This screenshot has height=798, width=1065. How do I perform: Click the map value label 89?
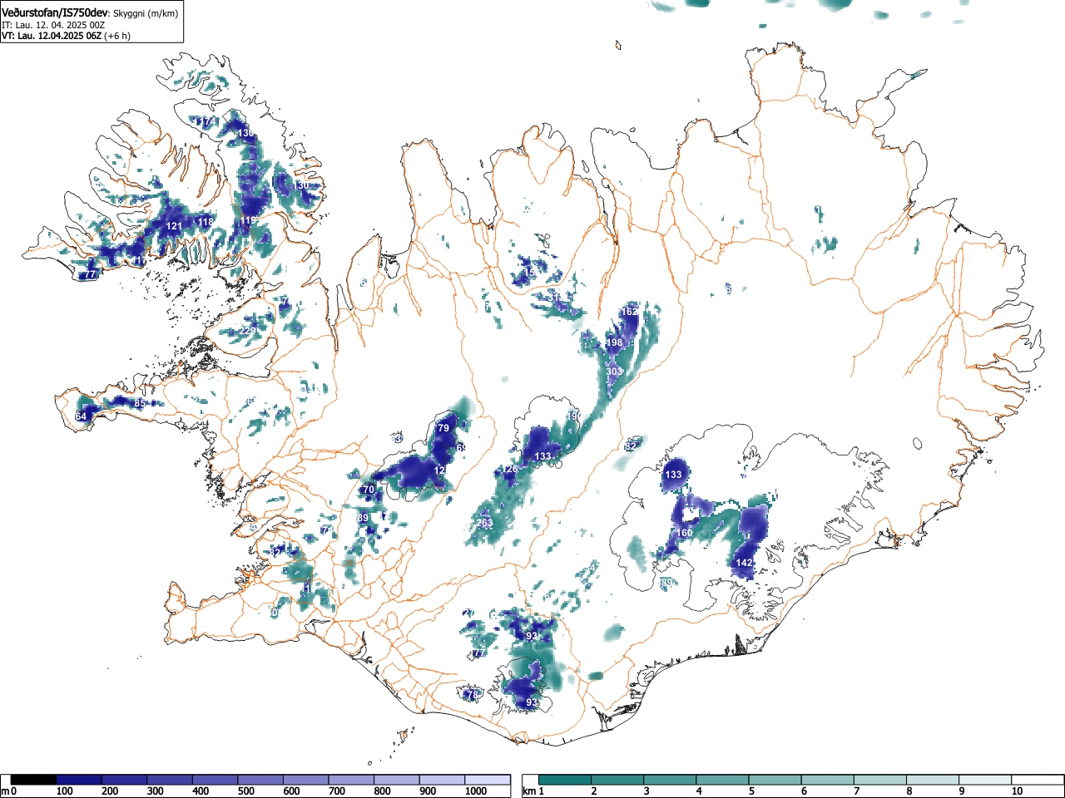[363, 518]
